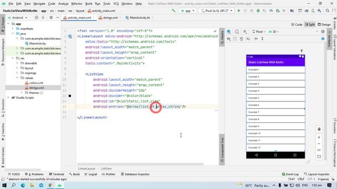Click the Debug app bug icon
The width and height of the screenshot is (337, 189).
point(258,10)
